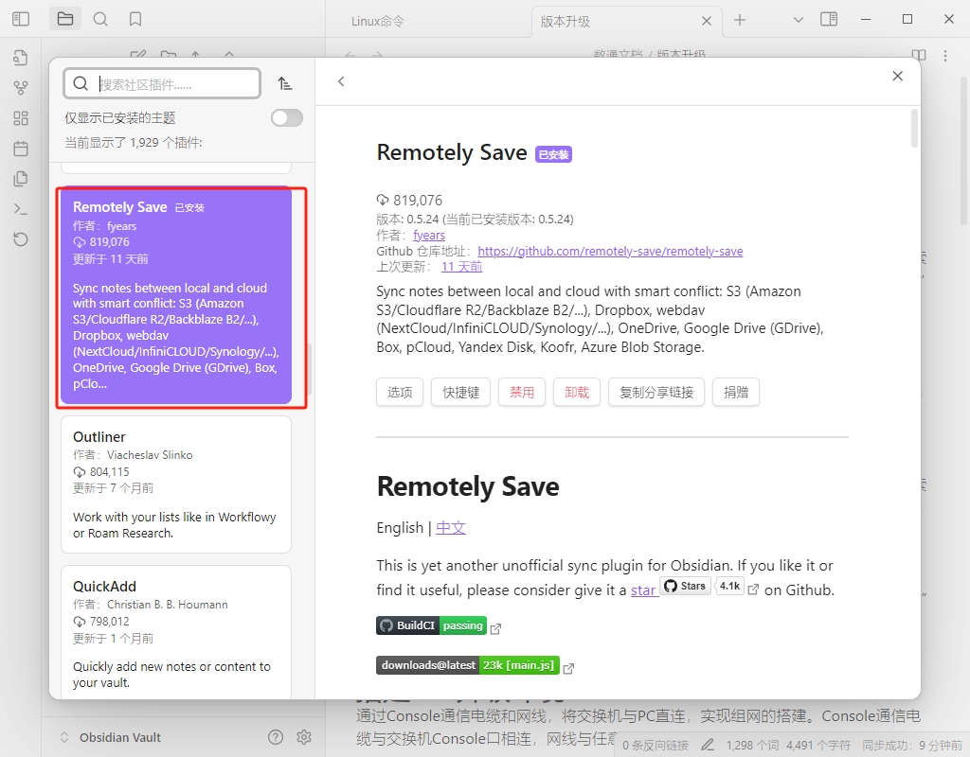
Task: Click the 卸载 button for Remotely Save
Action: pos(577,392)
